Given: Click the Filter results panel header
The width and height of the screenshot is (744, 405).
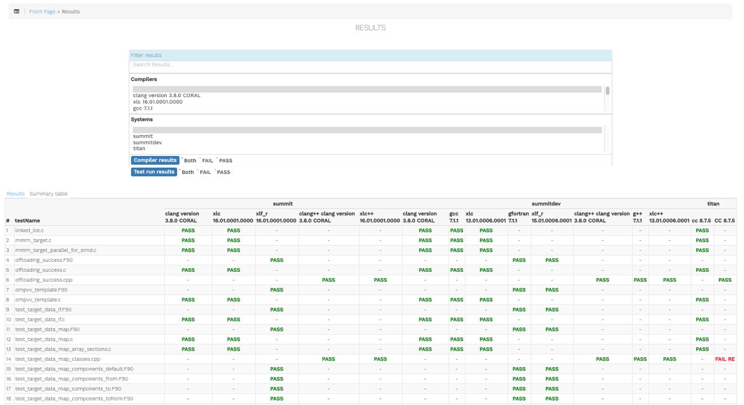Looking at the screenshot, I should point(370,55).
